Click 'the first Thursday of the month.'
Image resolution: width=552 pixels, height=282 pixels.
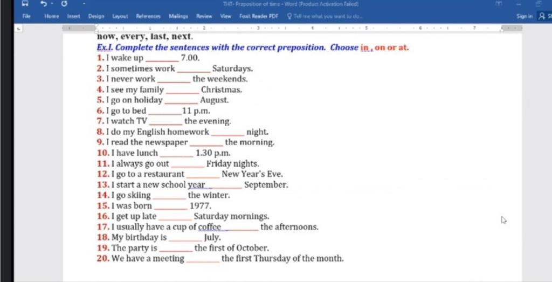282,259
